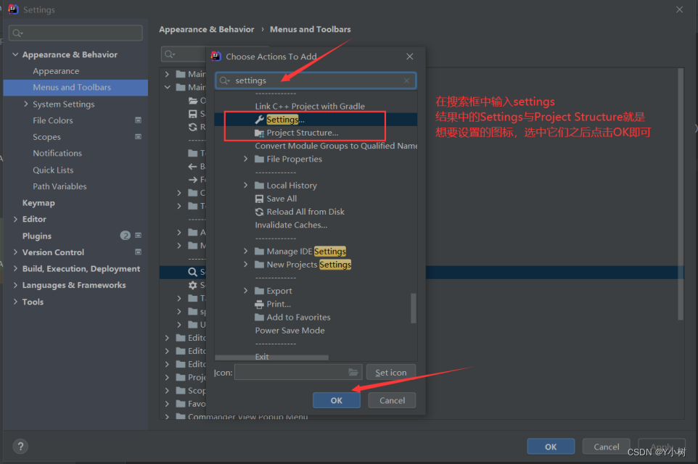Image resolution: width=698 pixels, height=464 pixels.
Task: Clear the settings search text with X
Action: click(406, 80)
